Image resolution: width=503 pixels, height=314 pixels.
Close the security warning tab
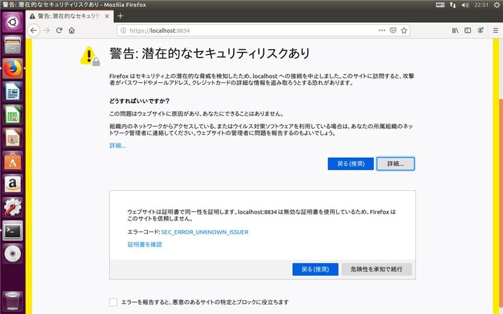coord(107,16)
